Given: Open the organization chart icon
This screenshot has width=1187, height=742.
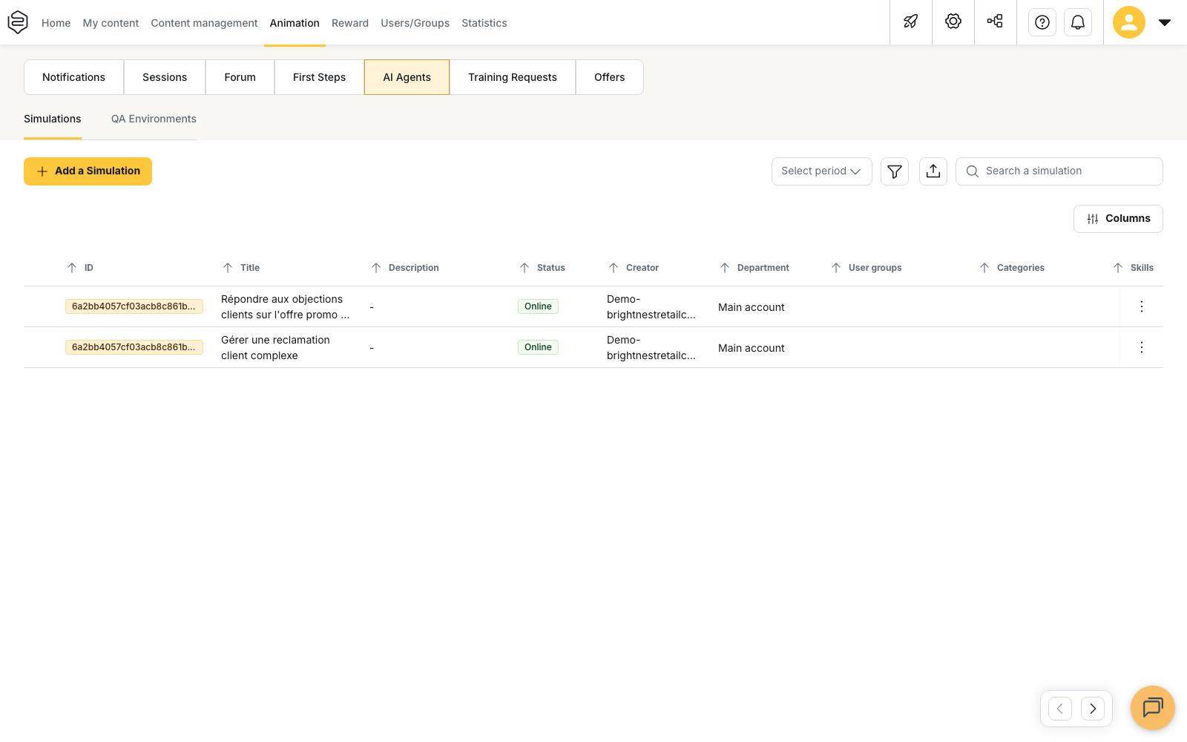Looking at the screenshot, I should [x=996, y=22].
